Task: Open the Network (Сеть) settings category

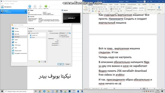Action: [x=20, y=42]
